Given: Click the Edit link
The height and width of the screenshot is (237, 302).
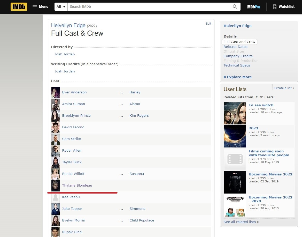Looking at the screenshot, I should (208, 24).
